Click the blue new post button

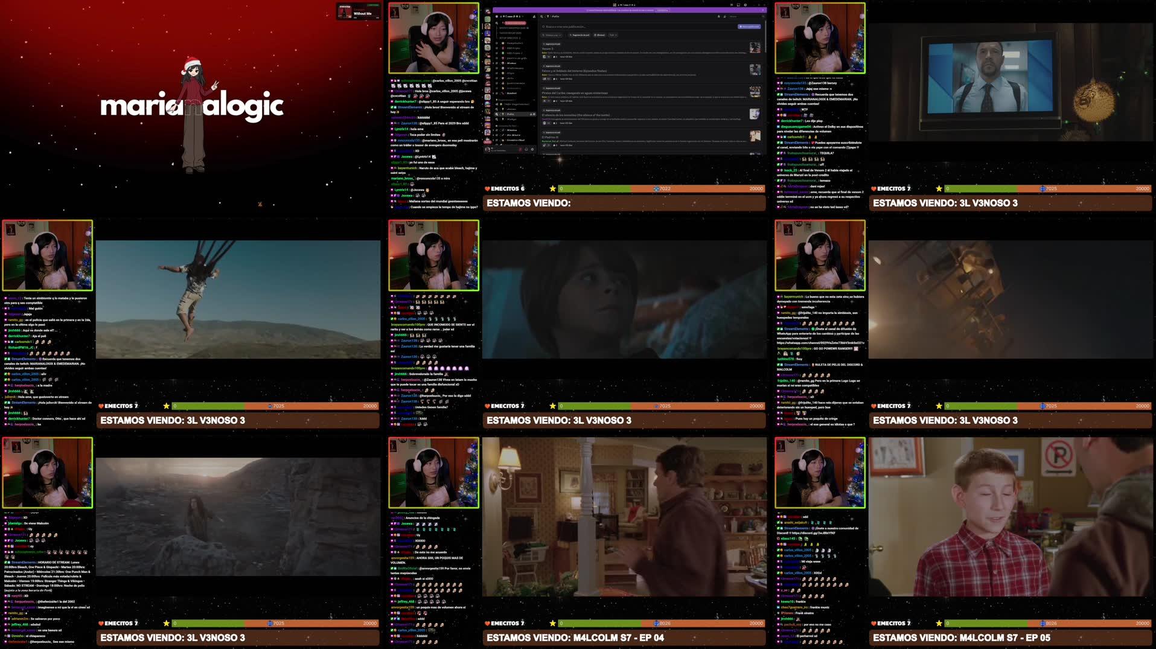coord(749,27)
